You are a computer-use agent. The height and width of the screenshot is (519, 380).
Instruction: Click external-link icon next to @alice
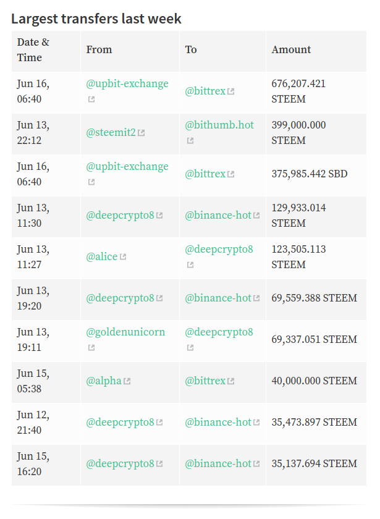[x=123, y=257]
